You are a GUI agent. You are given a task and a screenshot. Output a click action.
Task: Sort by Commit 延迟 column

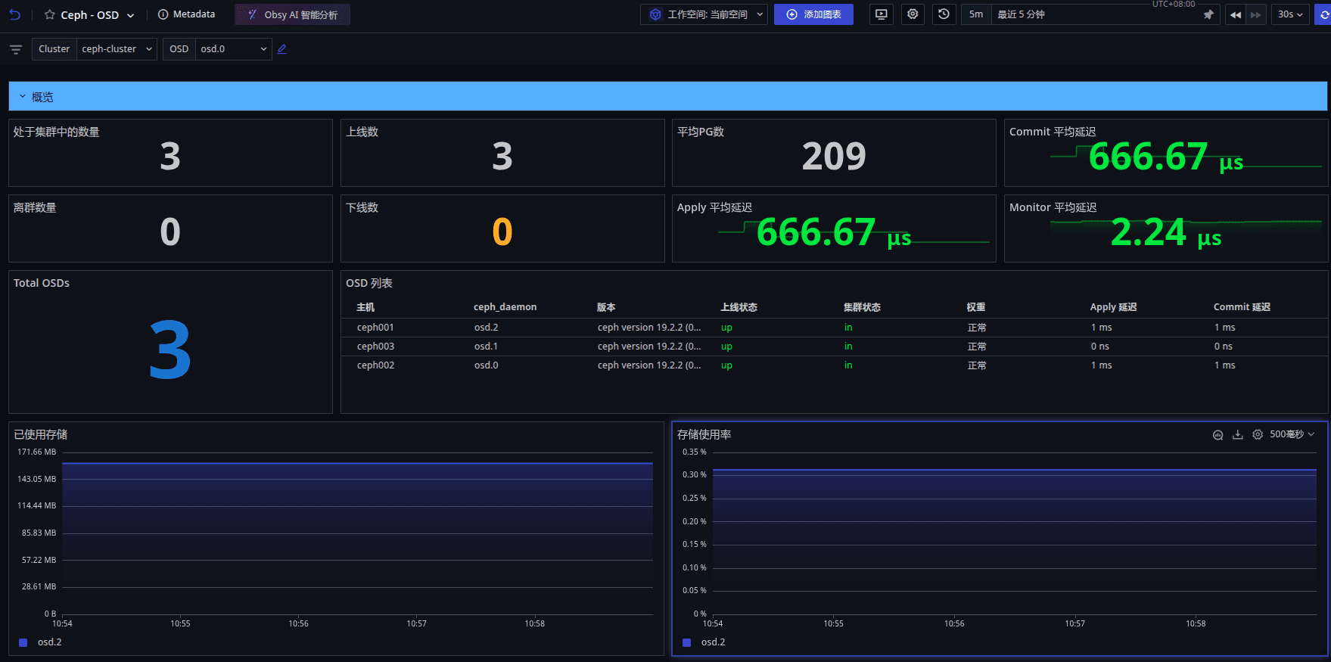coord(1242,307)
